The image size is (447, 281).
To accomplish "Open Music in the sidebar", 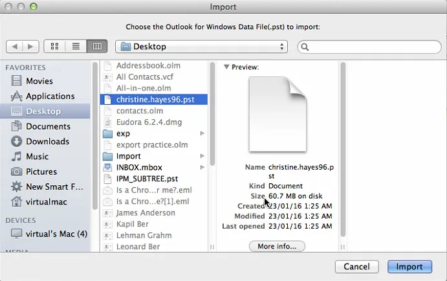I will (45, 156).
